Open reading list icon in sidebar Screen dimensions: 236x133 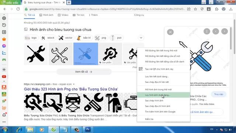(x=4, y=32)
